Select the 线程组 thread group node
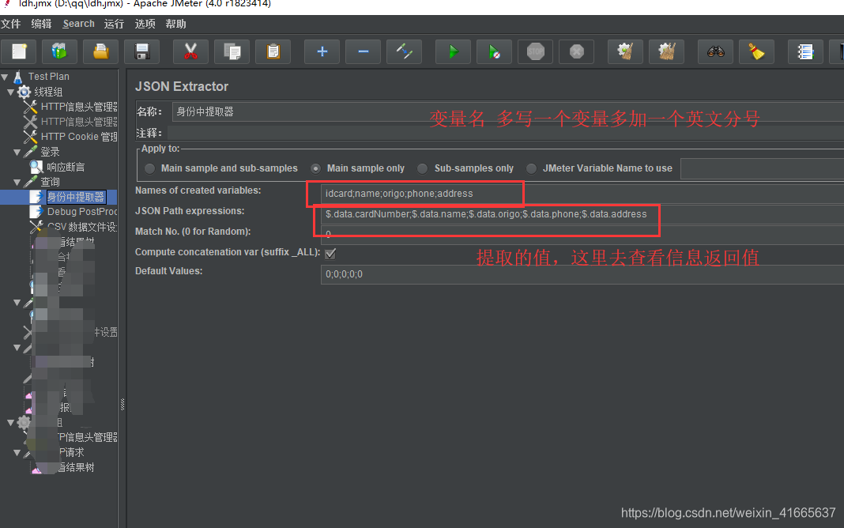Screen dimensions: 844x528 pyautogui.click(x=48, y=92)
